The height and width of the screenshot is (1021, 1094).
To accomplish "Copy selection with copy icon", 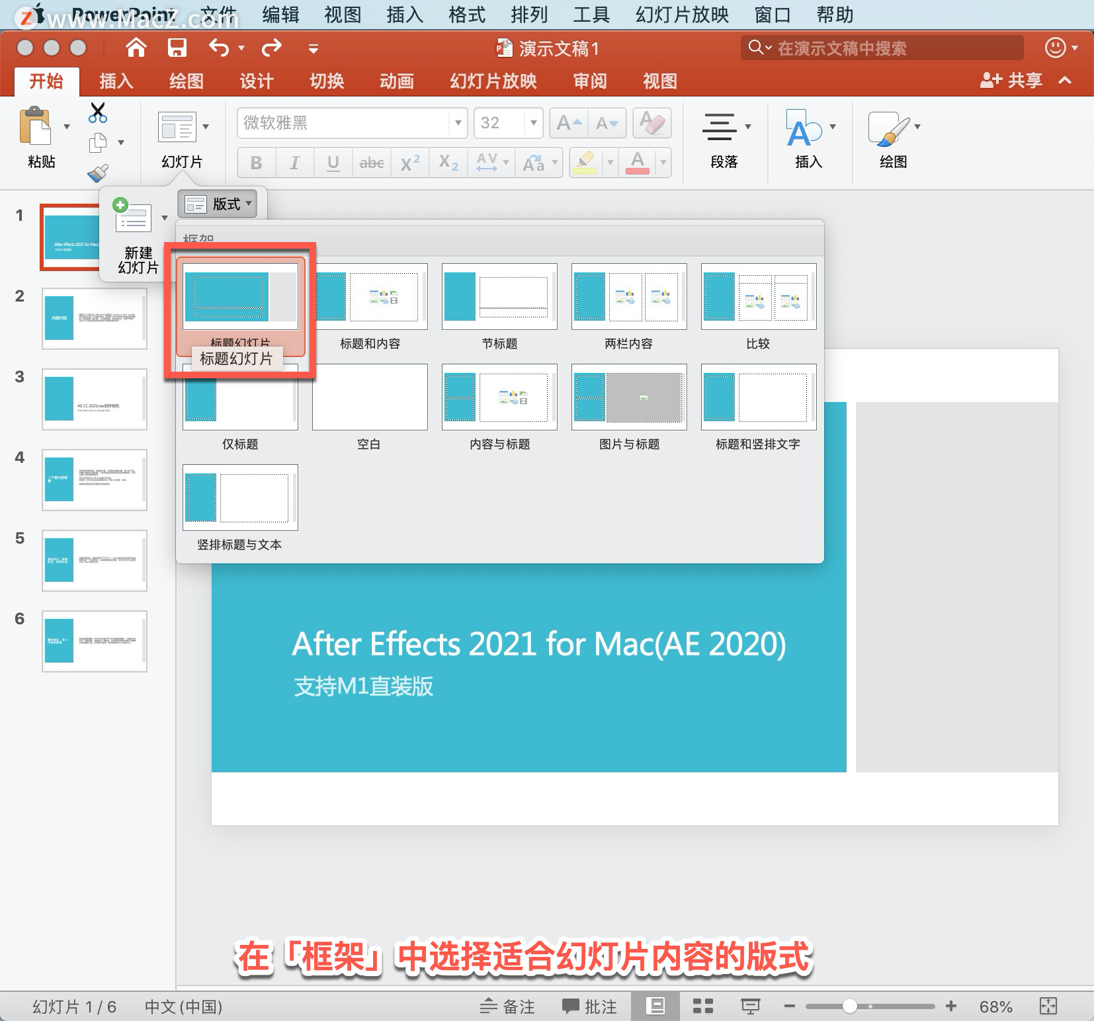I will (x=98, y=142).
